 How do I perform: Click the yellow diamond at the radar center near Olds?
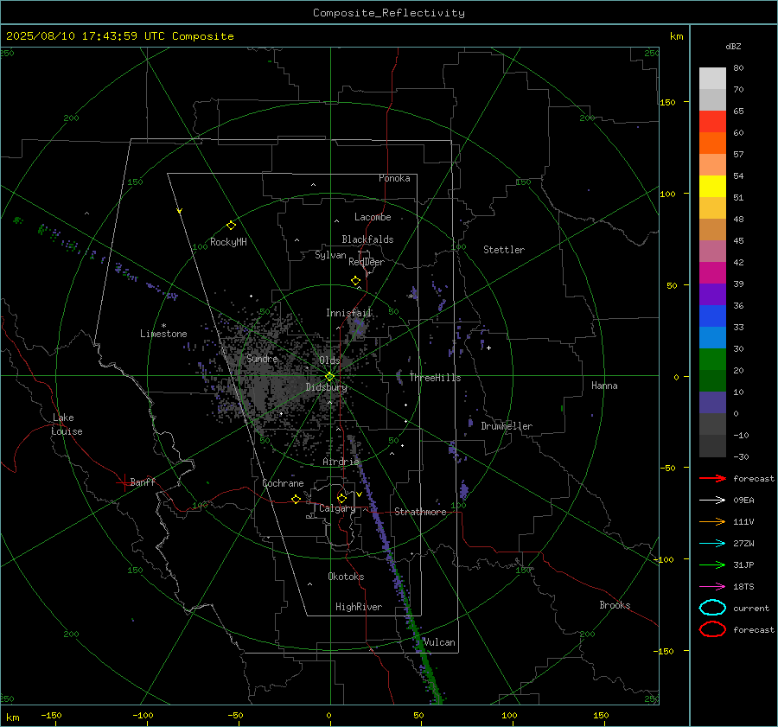pyautogui.click(x=329, y=377)
